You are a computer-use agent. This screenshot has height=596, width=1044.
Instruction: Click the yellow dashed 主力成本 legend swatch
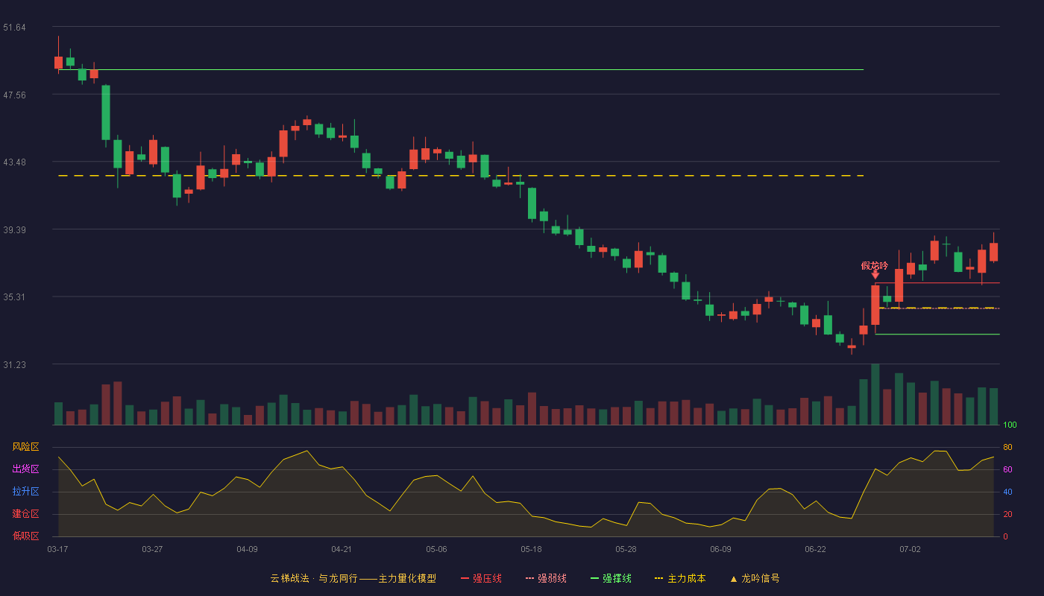658,579
